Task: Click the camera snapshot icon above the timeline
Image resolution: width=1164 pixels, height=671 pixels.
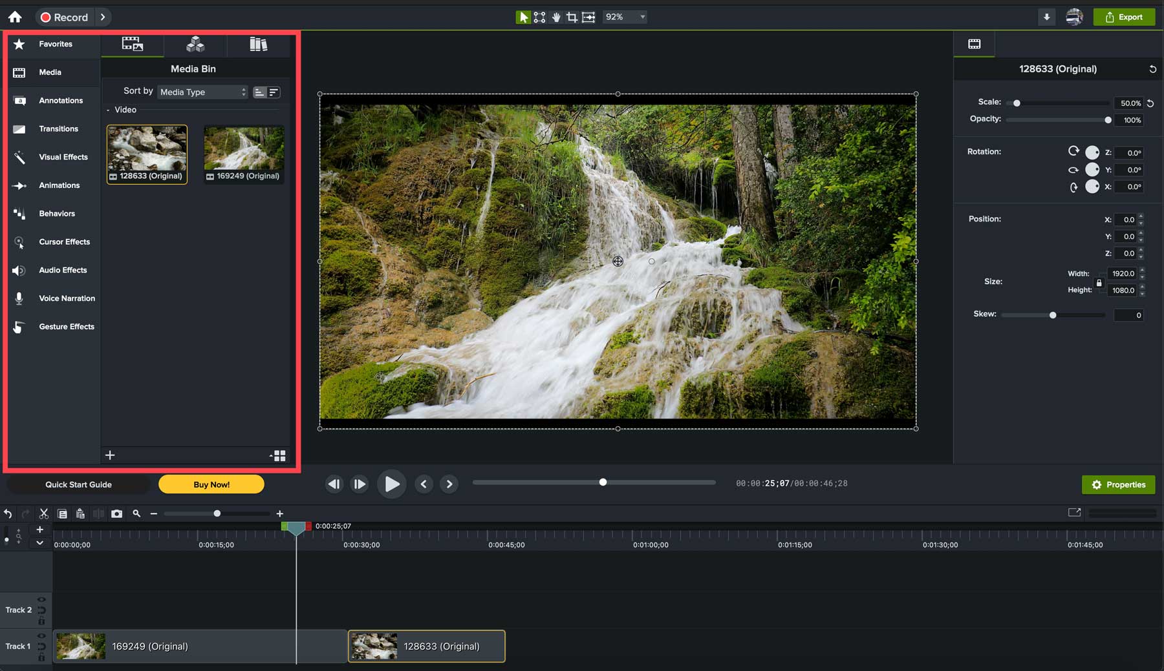Action: (x=117, y=513)
